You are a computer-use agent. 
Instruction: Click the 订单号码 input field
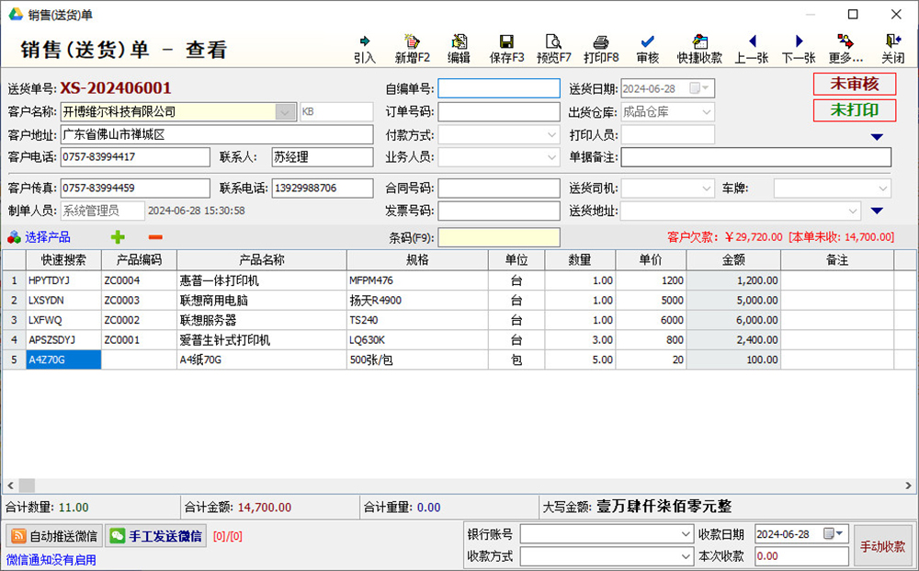499,112
